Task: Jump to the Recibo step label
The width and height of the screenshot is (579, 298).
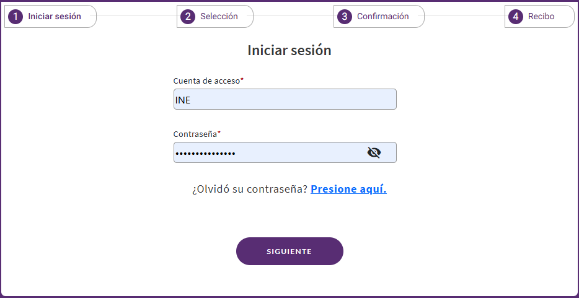Action: [x=541, y=17]
